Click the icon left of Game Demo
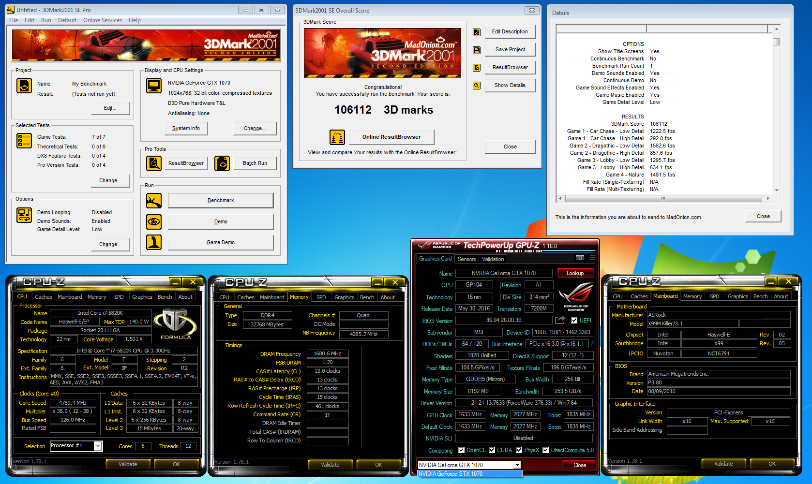This screenshot has height=484, width=812. coord(154,242)
